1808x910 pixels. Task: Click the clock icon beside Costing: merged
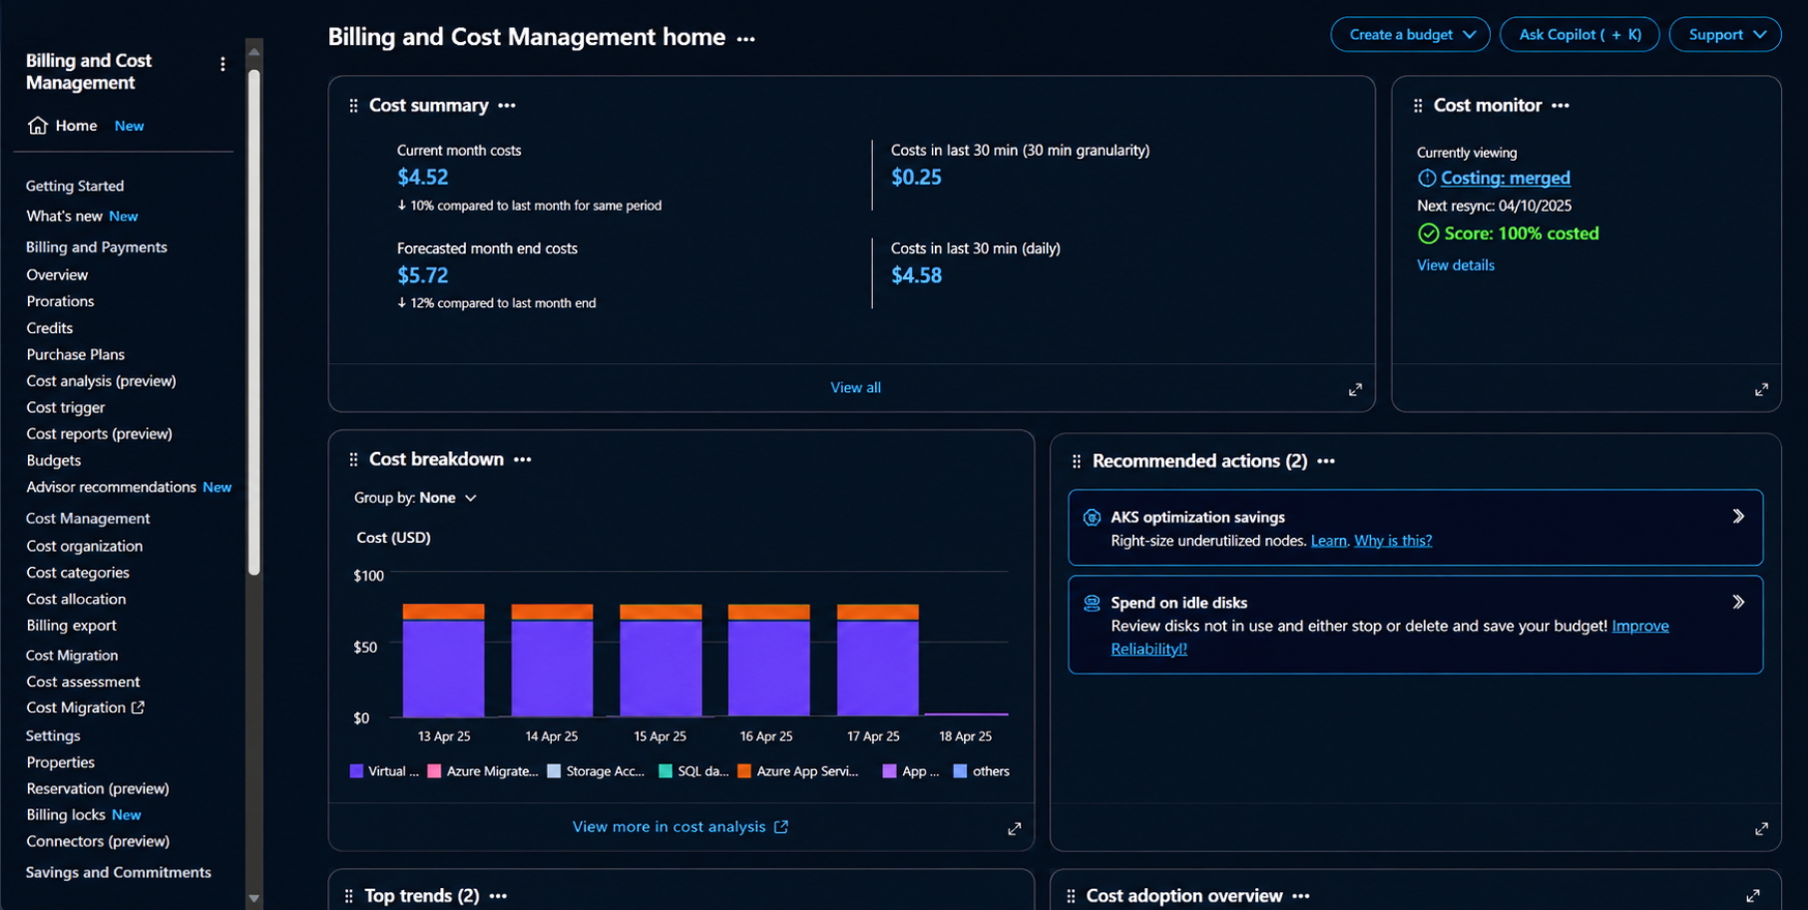pos(1427,178)
